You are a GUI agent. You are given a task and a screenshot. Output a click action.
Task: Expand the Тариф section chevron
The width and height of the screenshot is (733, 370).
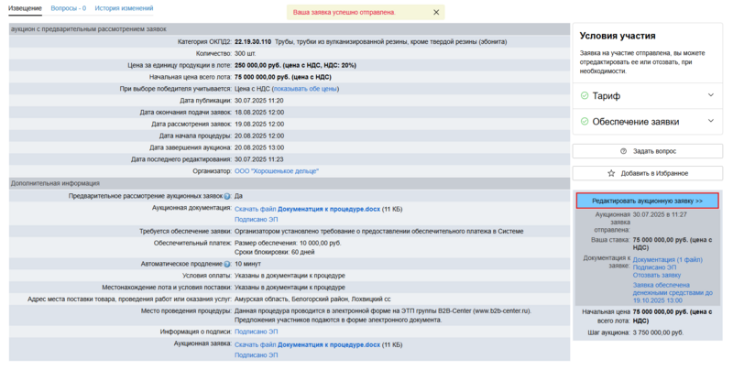click(710, 96)
